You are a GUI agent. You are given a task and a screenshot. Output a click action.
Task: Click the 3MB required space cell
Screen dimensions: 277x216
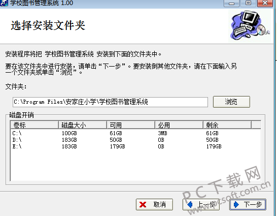tap(162, 133)
